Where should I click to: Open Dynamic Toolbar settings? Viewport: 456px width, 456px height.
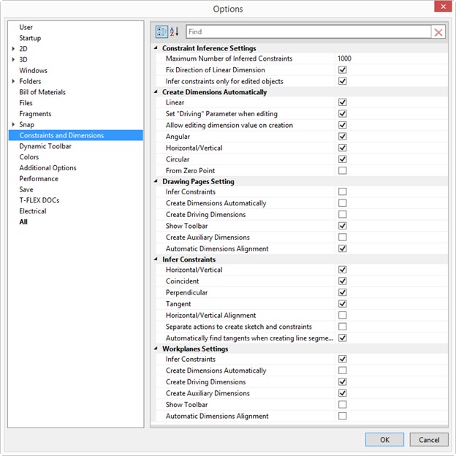(45, 146)
